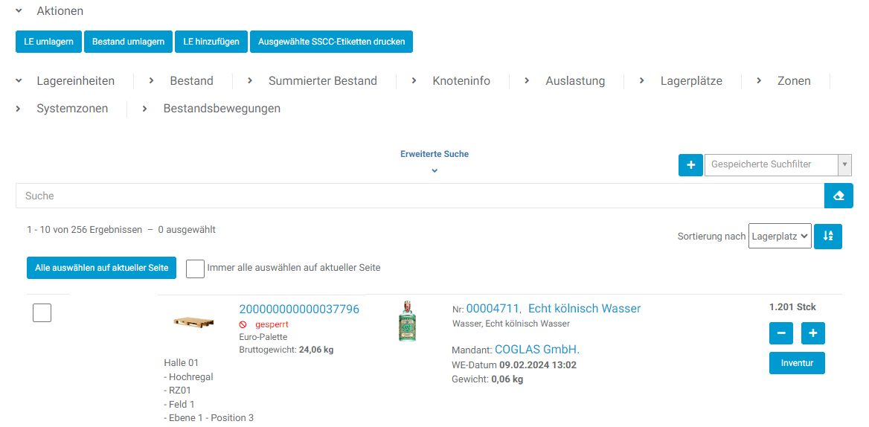Increase stock quantity with plus button
Viewport: 869px width, 427px height.
tap(813, 333)
